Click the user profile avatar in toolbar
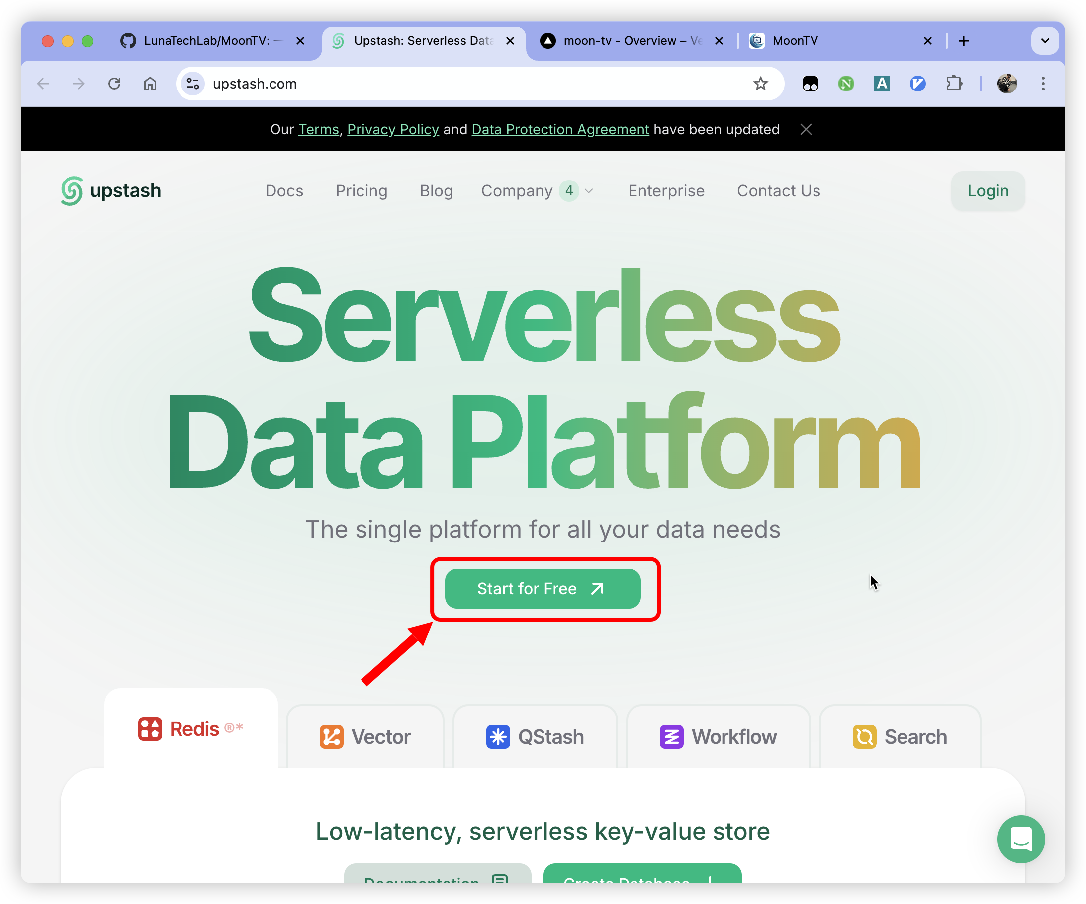 coord(1006,84)
